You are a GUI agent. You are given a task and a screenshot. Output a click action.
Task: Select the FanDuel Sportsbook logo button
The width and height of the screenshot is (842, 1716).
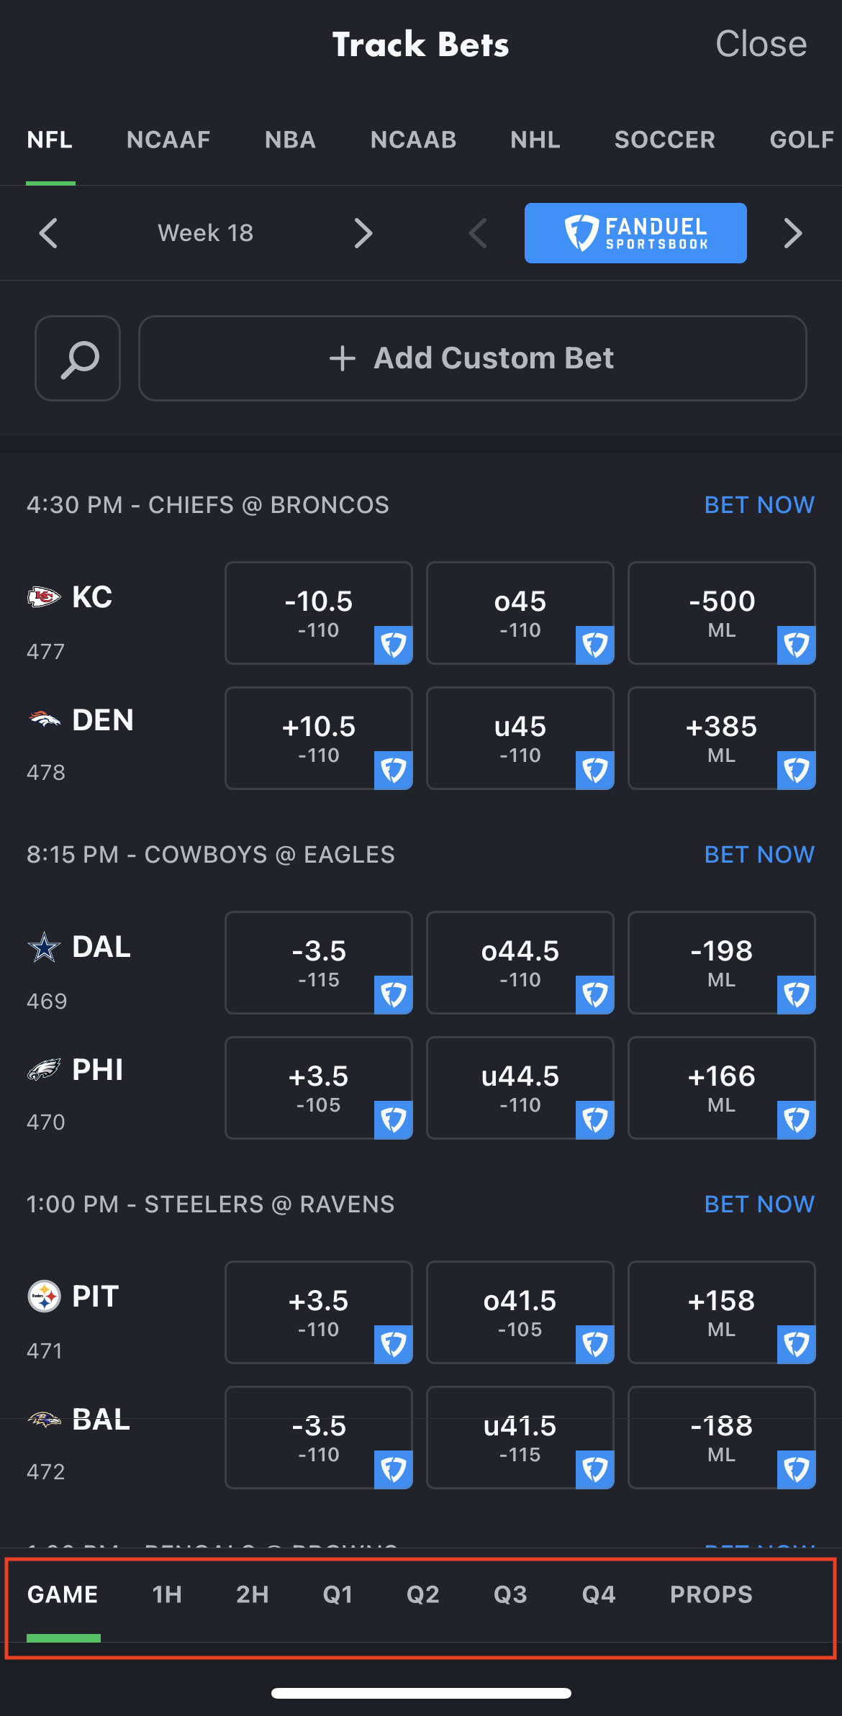[635, 233]
